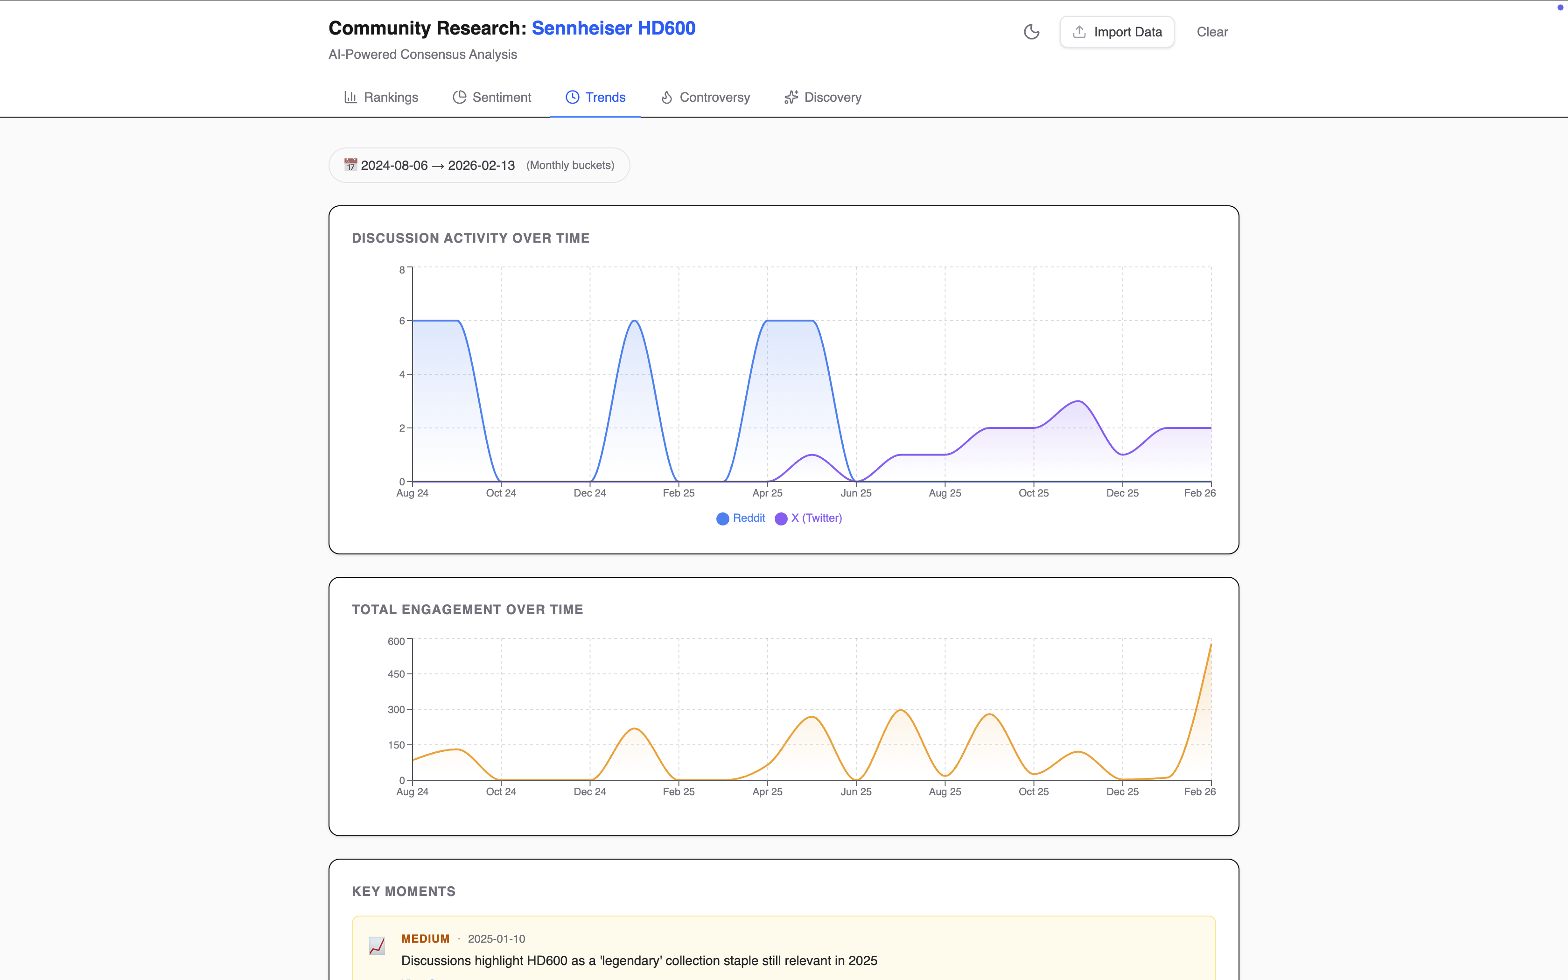The width and height of the screenshot is (1568, 980).
Task: Click the upload icon inside Import Data
Action: click(1078, 31)
